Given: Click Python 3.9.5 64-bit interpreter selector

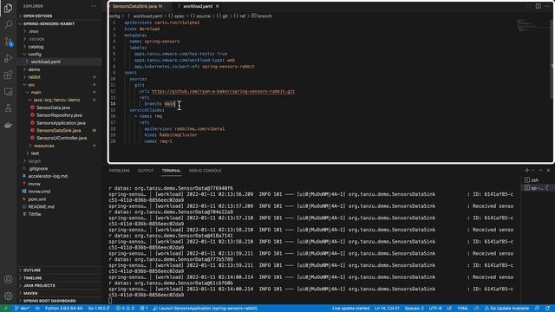Looking at the screenshot, I should tap(63, 309).
